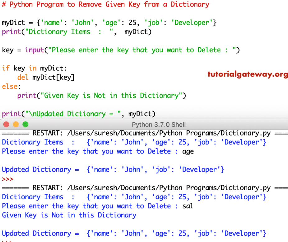This screenshot has width=288, height=242.
Task: Click the Given Key is Not message
Action: 69,215
